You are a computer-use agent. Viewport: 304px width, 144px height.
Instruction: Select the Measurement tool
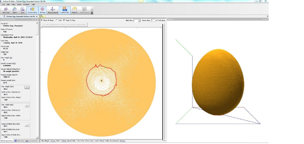point(53,10)
